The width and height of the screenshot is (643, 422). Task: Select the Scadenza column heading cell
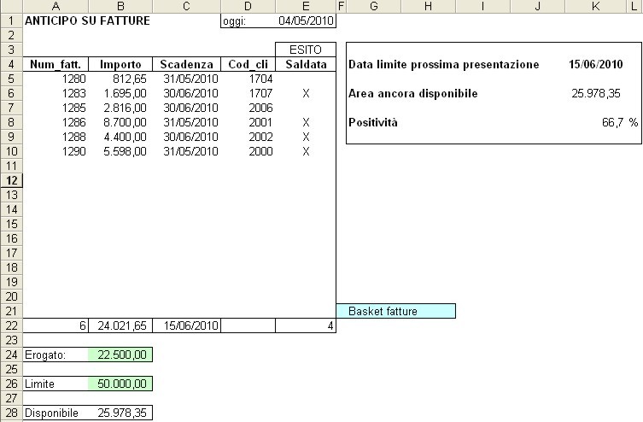point(186,64)
